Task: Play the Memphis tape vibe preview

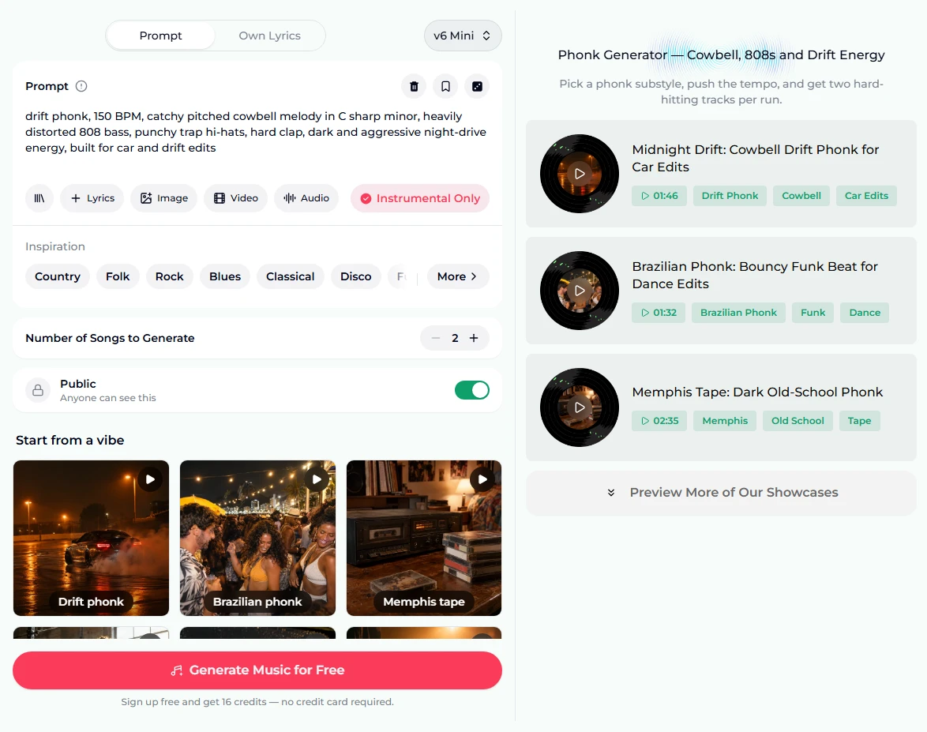Action: click(482, 479)
